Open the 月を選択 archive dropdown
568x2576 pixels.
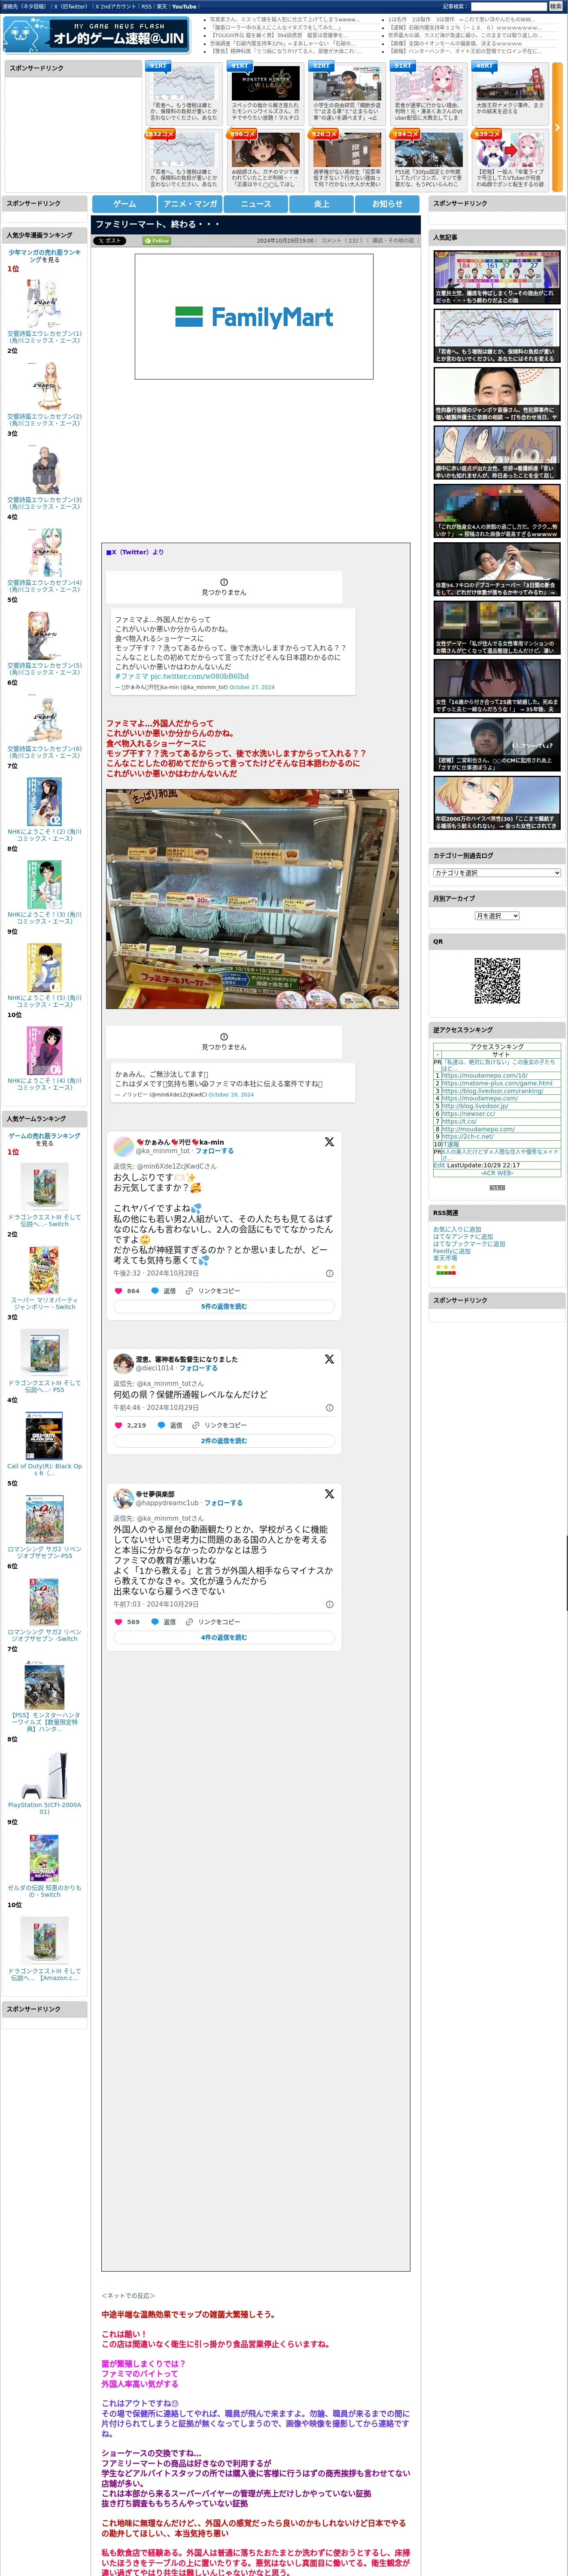[497, 916]
